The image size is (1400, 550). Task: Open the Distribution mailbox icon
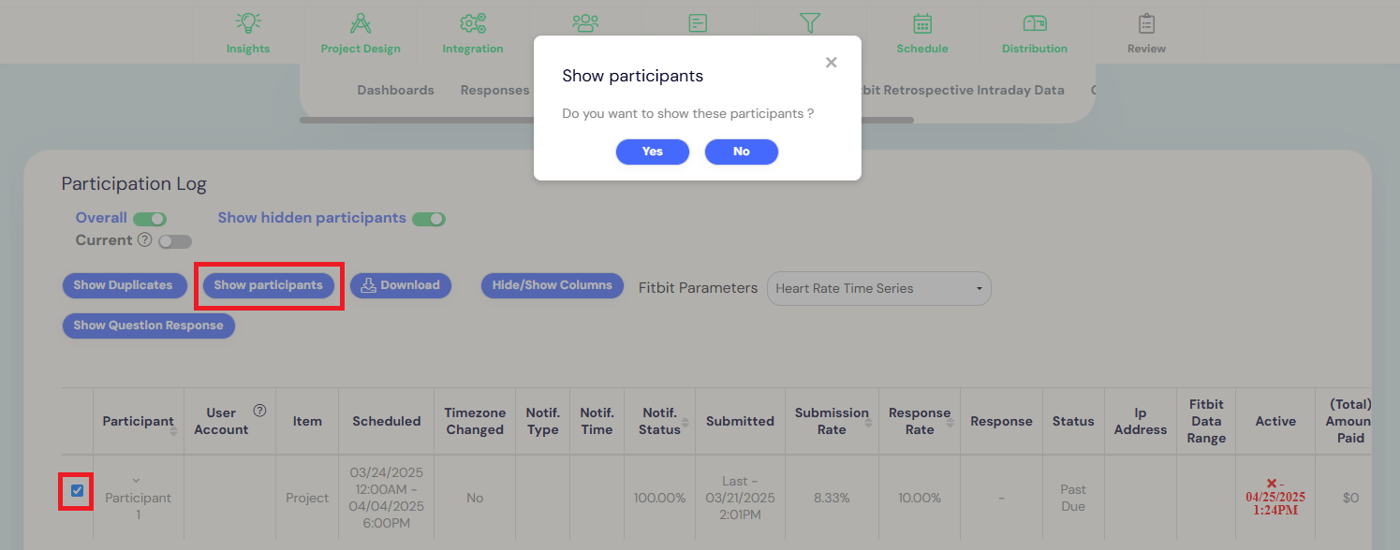point(1035,23)
